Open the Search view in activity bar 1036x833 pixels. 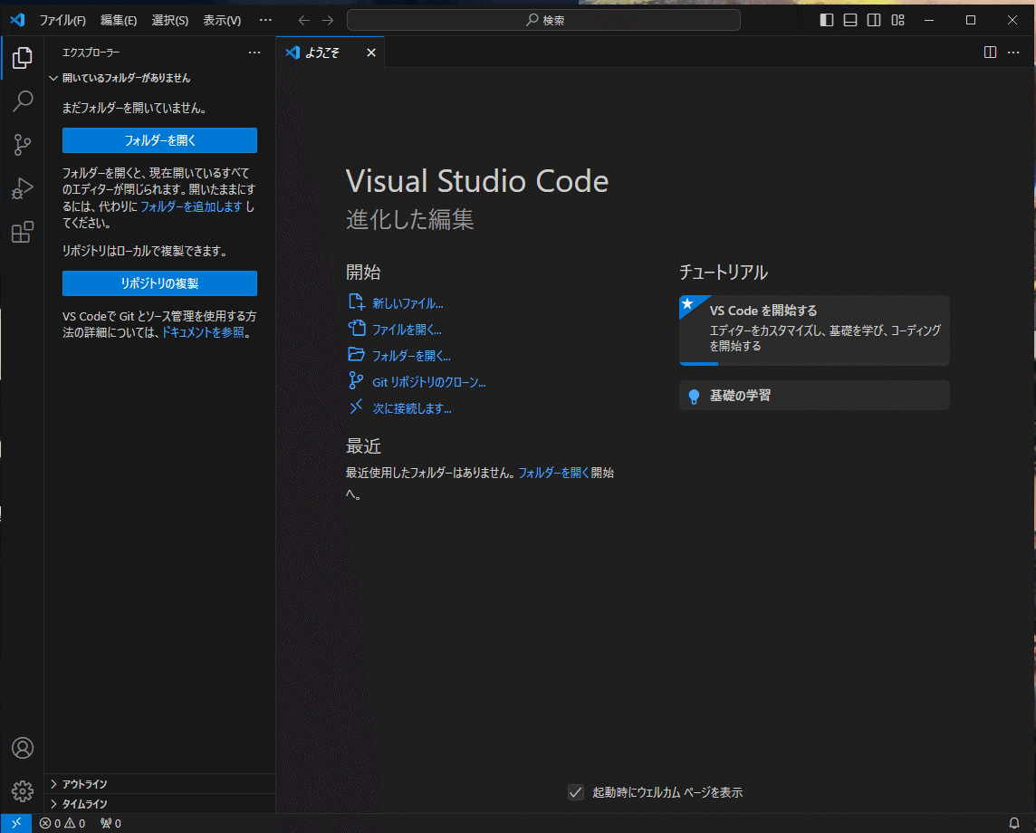(x=22, y=101)
